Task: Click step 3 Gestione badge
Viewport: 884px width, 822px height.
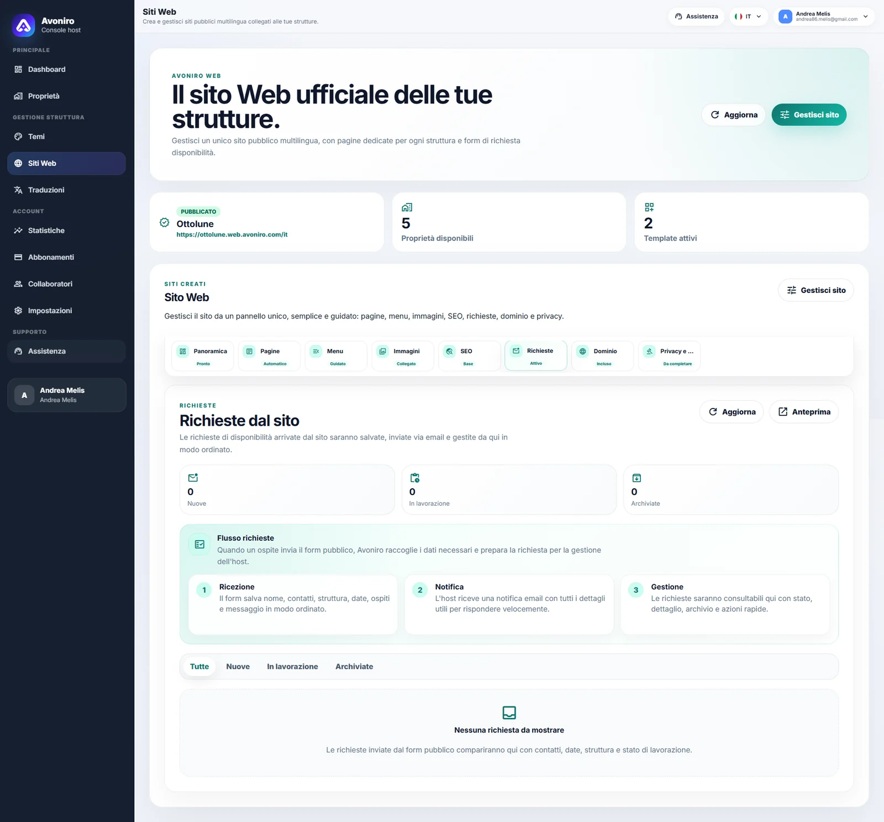Action: pos(636,590)
